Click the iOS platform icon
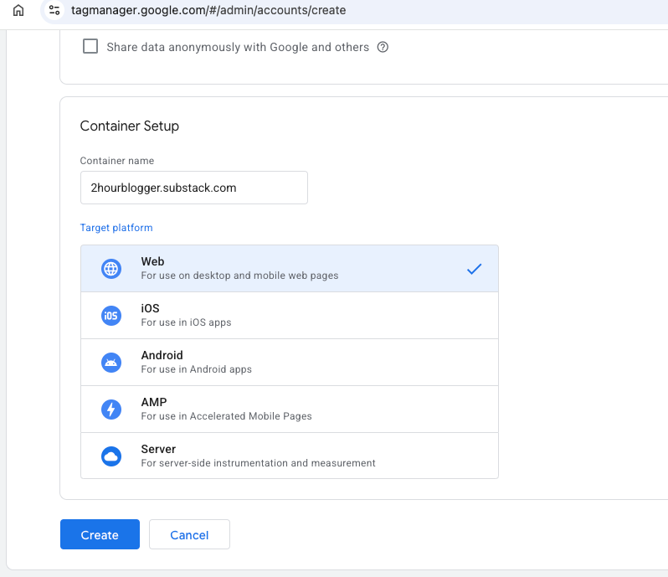 point(111,316)
